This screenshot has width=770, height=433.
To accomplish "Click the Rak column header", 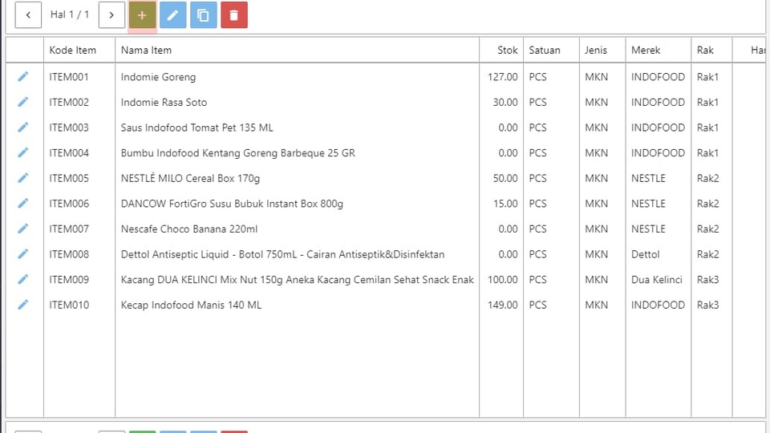I will pos(705,50).
